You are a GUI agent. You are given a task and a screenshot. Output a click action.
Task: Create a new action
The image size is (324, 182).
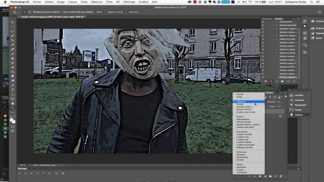288,81
